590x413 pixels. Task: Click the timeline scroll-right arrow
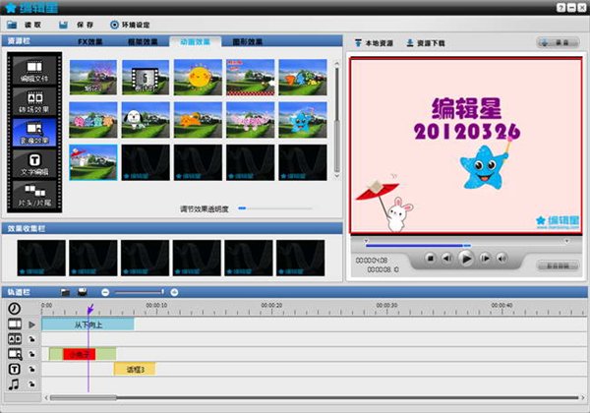click(x=582, y=397)
